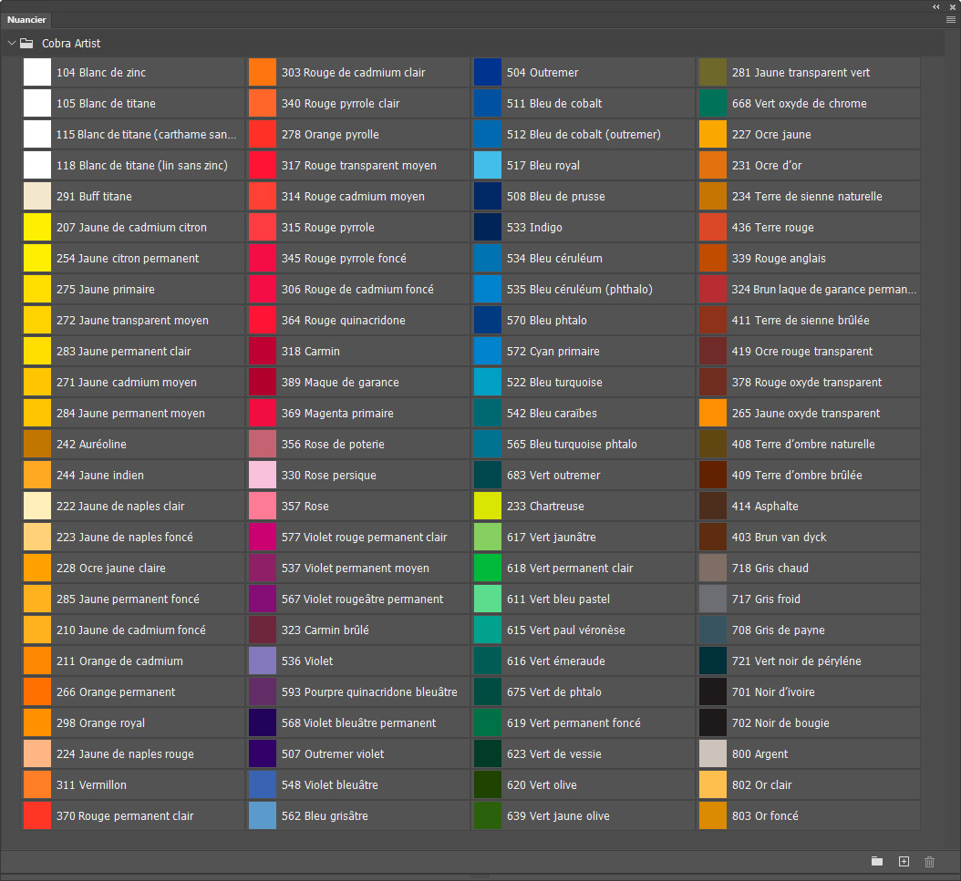Click the "522 Bleu turquoise" label
The height and width of the screenshot is (881, 961).
554,383
